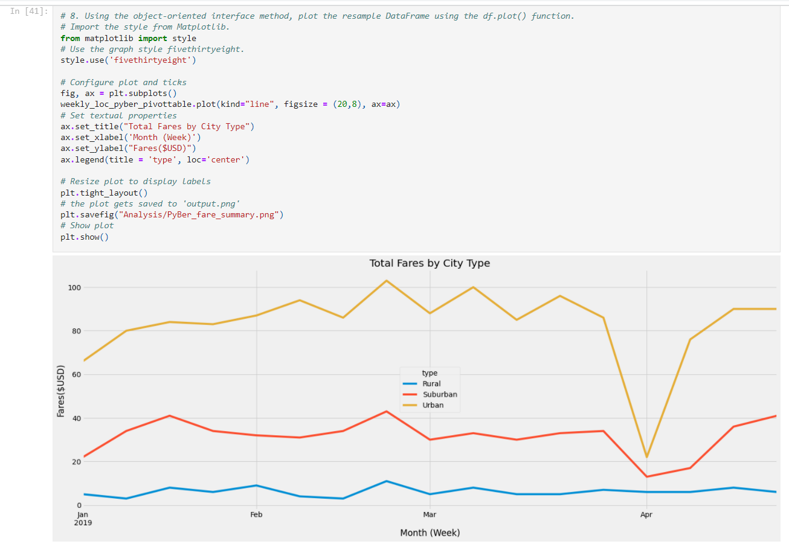
Task: Click the legend title 'type'
Action: [x=429, y=373]
